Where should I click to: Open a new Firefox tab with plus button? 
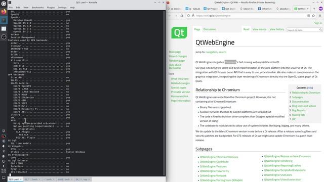314,9
